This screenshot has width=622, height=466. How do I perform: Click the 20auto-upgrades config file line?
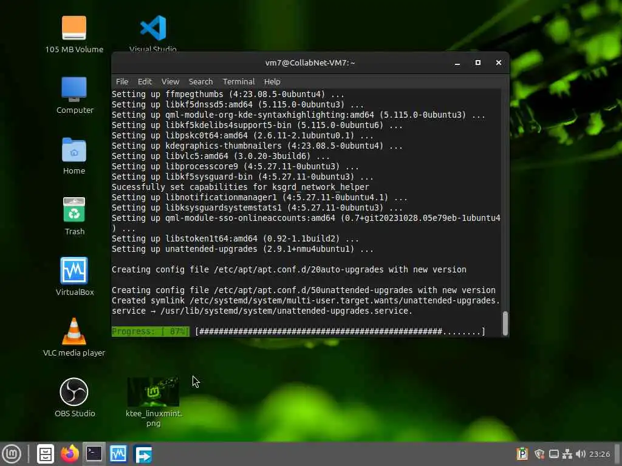tap(289, 269)
